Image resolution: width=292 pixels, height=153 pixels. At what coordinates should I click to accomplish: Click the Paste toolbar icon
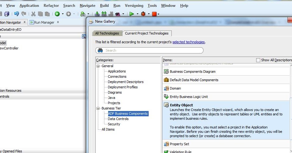(47, 14)
